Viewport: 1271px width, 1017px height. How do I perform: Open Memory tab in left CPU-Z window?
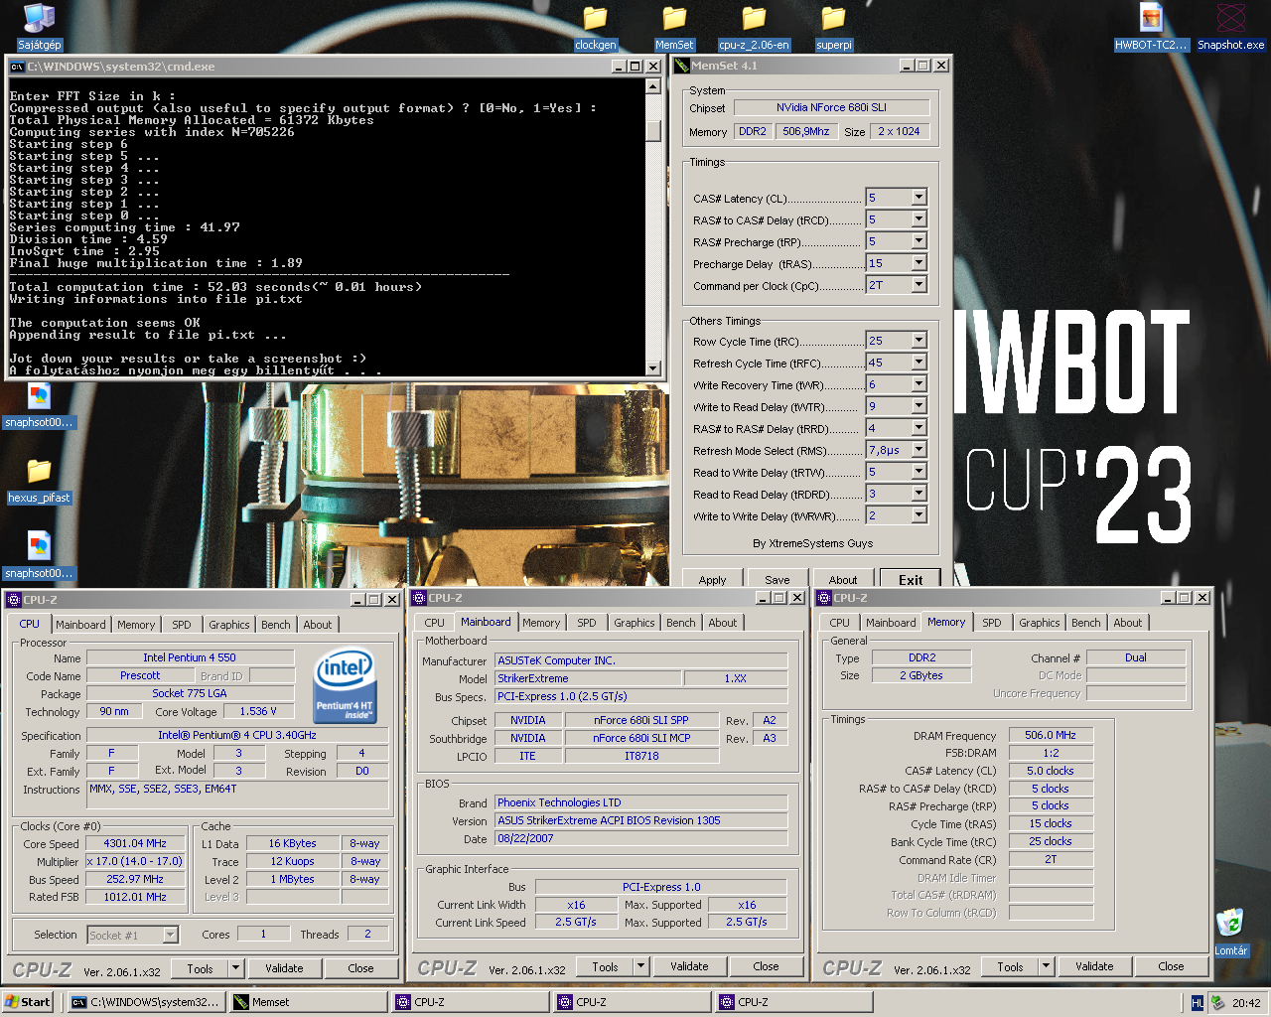[136, 625]
